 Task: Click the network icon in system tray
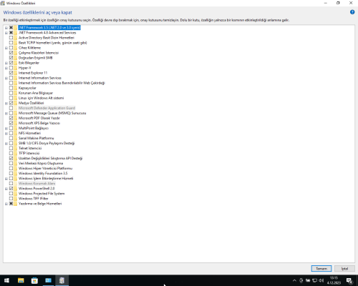pos(314,280)
